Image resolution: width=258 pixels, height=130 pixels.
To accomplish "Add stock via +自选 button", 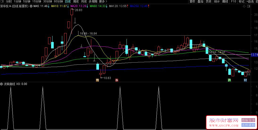I will pyautogui.click(x=250, y=2).
